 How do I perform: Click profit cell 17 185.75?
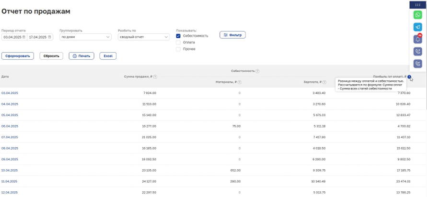tap(403, 170)
